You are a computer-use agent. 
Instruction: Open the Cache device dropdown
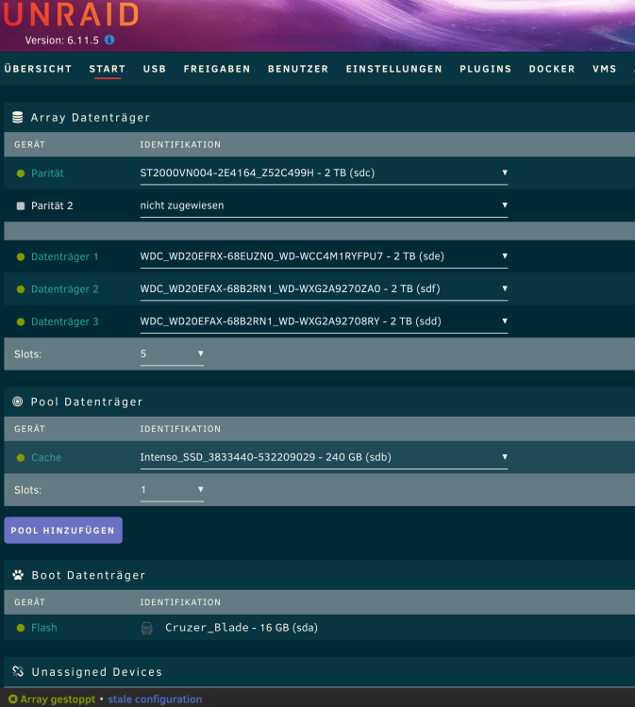click(x=324, y=457)
